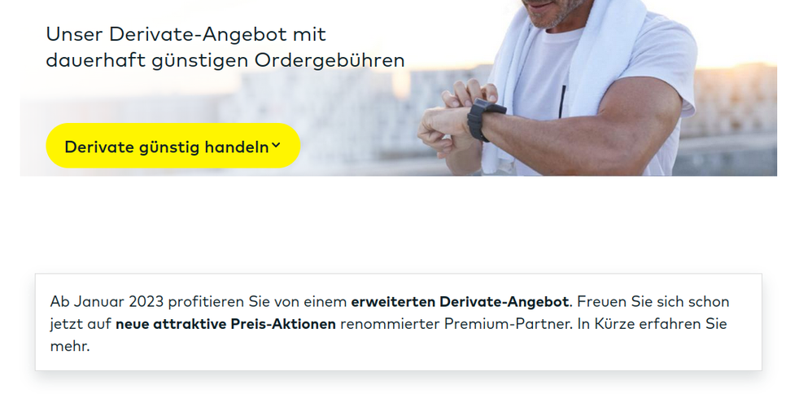Click the yellow Derivate günstig handeln button
This screenshot has width=812, height=394.
(x=173, y=146)
